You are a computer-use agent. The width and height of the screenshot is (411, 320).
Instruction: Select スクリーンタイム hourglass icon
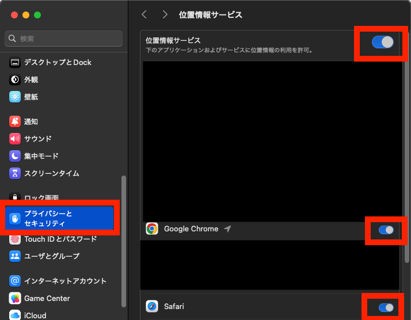click(15, 173)
